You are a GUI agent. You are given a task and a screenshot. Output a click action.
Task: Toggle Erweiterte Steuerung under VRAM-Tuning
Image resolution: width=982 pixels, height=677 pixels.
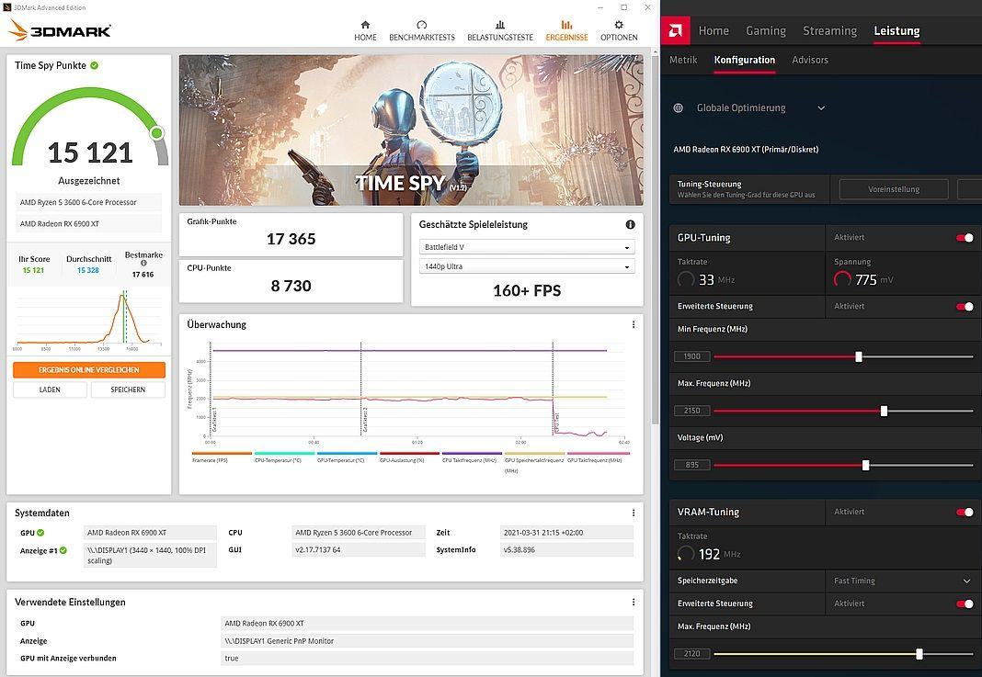click(x=965, y=604)
